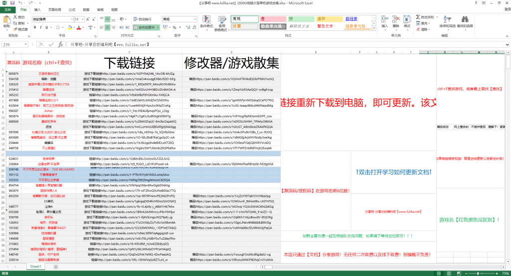Switch to the 页面布局 tab
Viewport: 511px width, 276px height.
[54, 10]
